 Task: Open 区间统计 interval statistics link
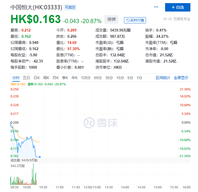pyautogui.click(x=163, y=78)
